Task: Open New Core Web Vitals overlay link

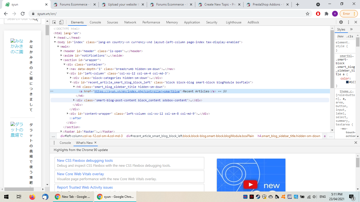Action: [80, 174]
